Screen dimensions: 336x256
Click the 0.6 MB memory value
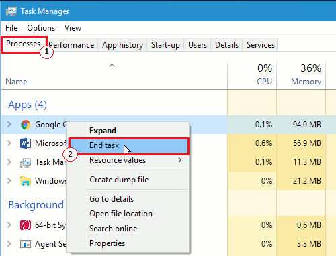coord(309,225)
